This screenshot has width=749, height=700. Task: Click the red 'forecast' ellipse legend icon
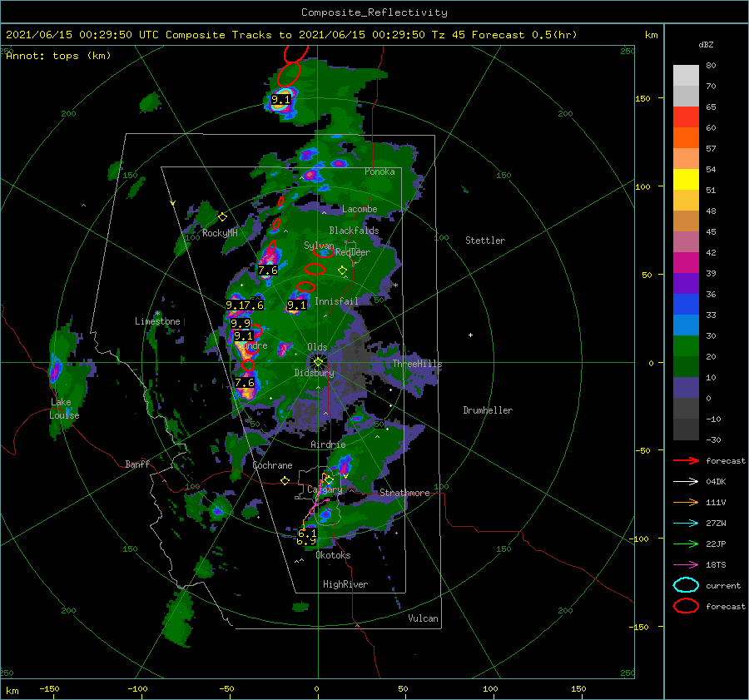686,606
